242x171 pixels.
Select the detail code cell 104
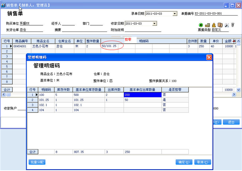[46, 110]
